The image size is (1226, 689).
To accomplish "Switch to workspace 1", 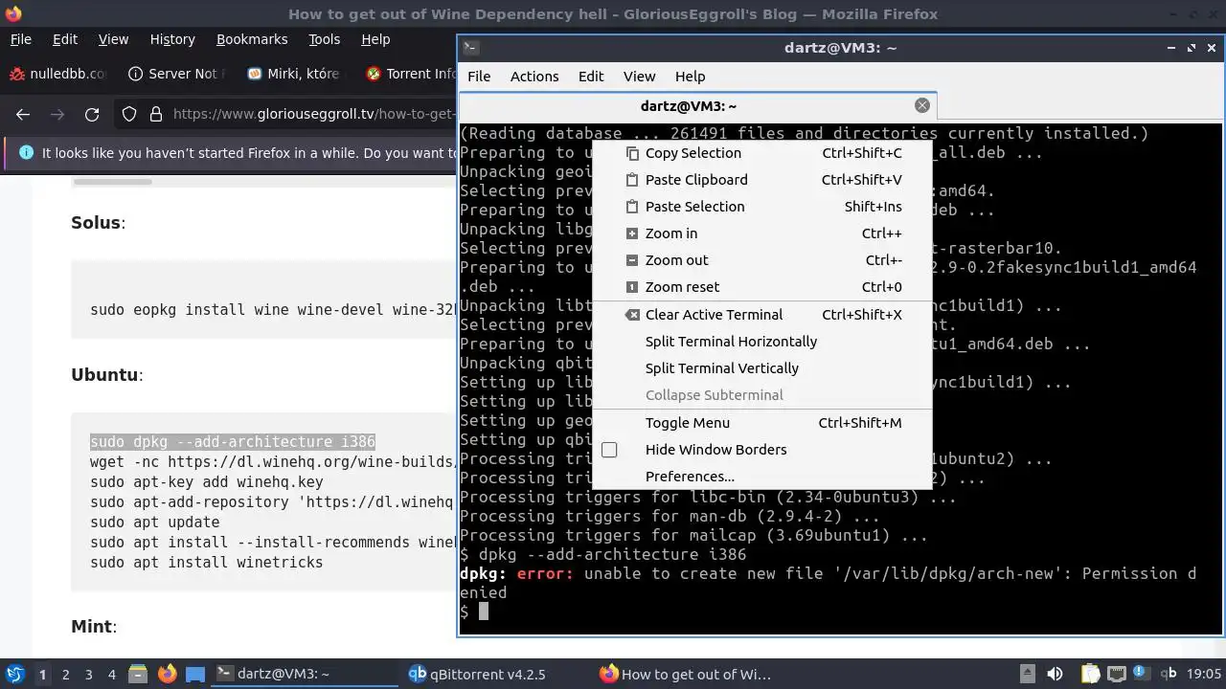I will tap(42, 675).
